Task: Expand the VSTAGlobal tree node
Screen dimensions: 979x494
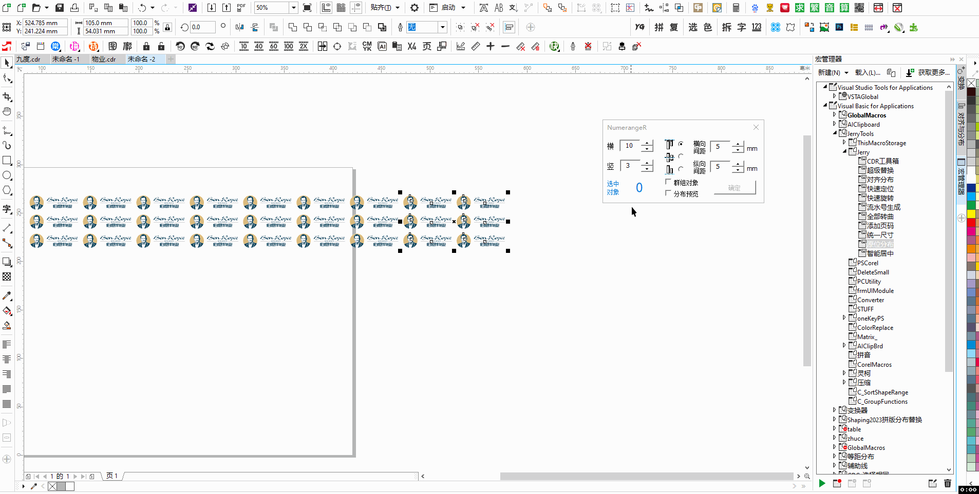Action: 835,96
